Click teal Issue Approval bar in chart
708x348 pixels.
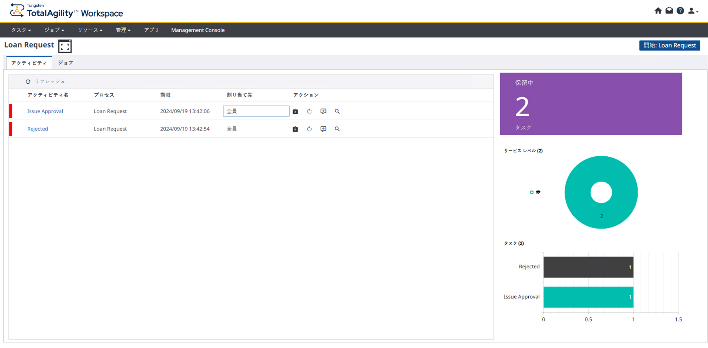pyautogui.click(x=588, y=297)
